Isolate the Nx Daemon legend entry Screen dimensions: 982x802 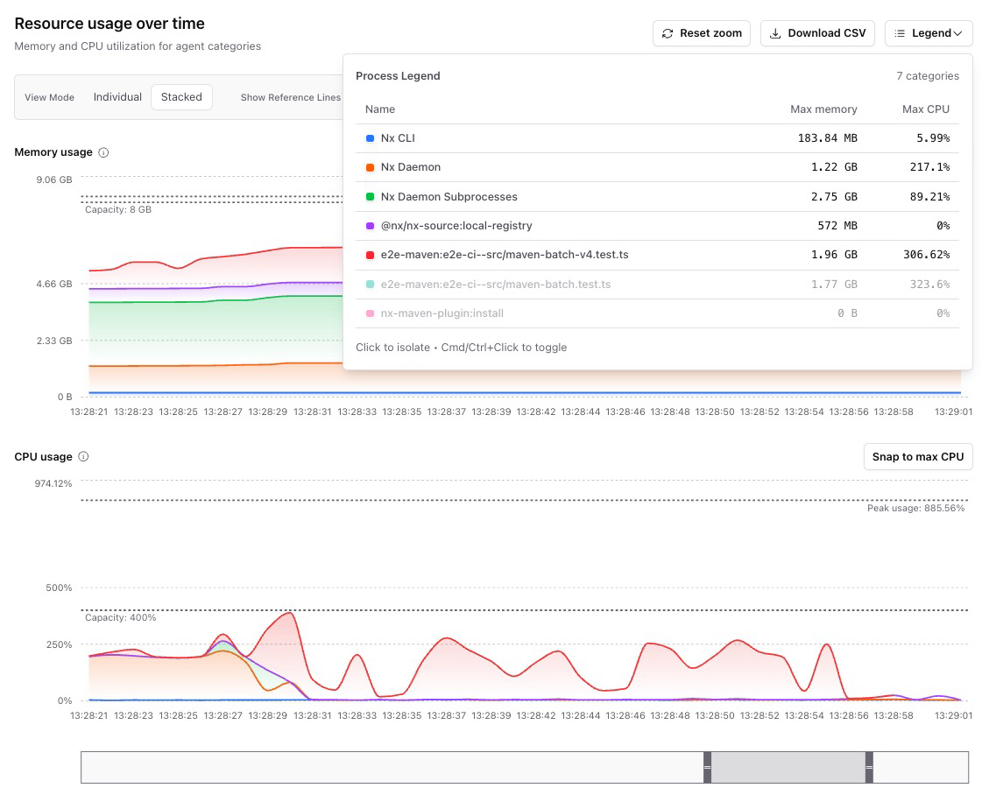410,167
